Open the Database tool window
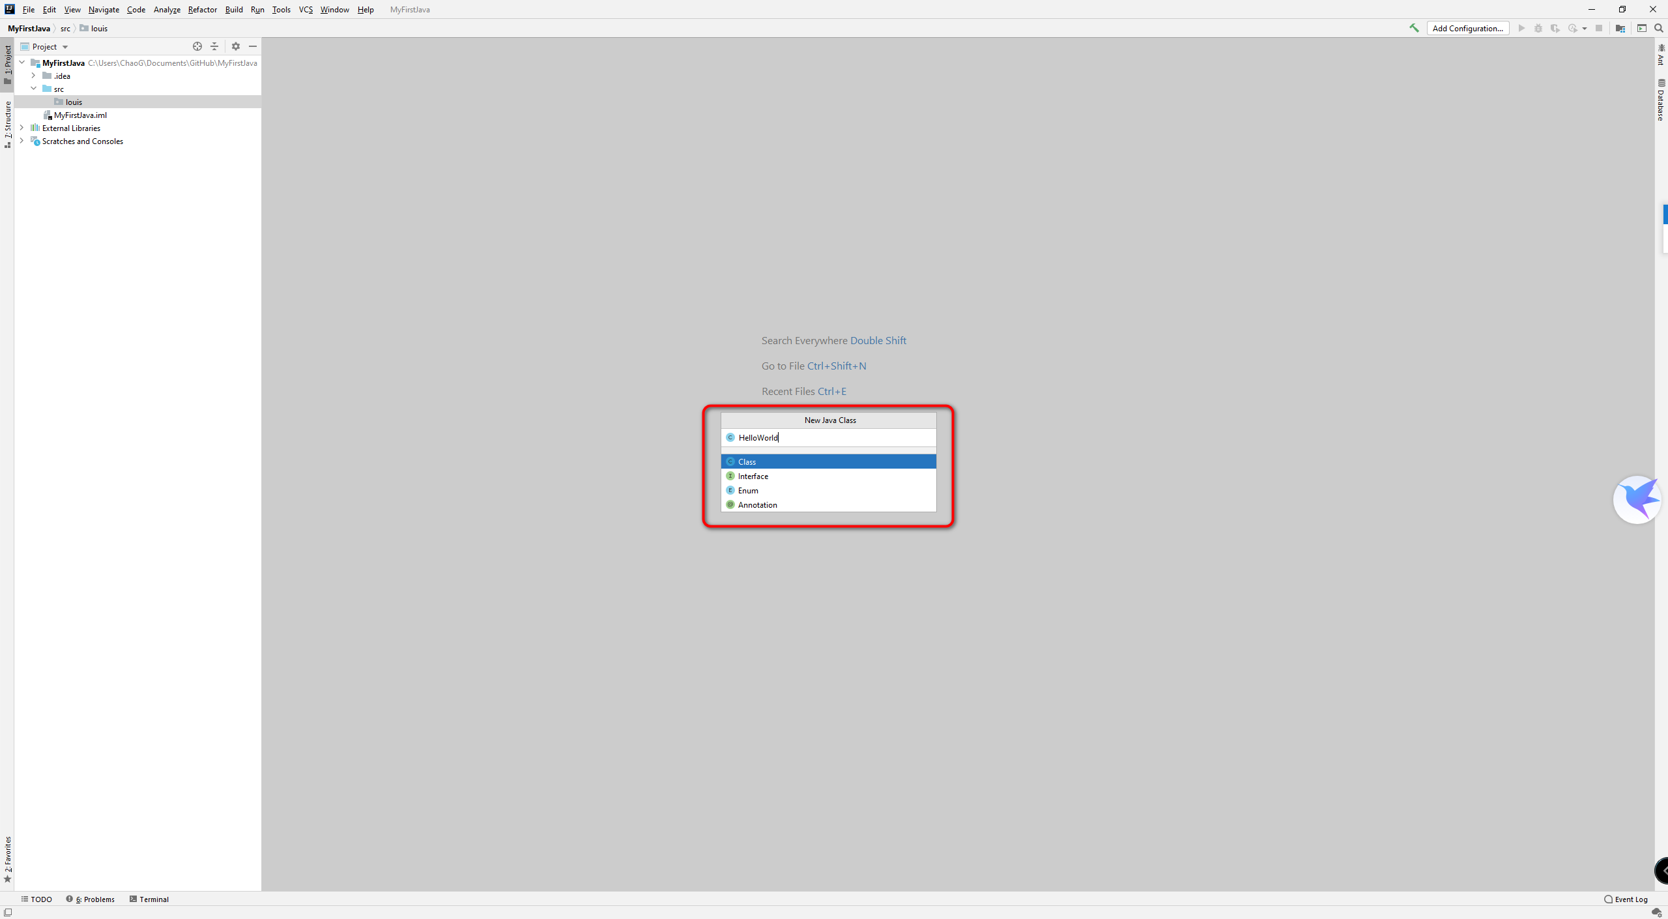1668x919 pixels. [1661, 100]
